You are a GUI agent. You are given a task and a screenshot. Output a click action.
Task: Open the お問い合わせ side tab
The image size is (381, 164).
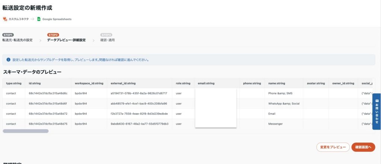tap(377, 111)
